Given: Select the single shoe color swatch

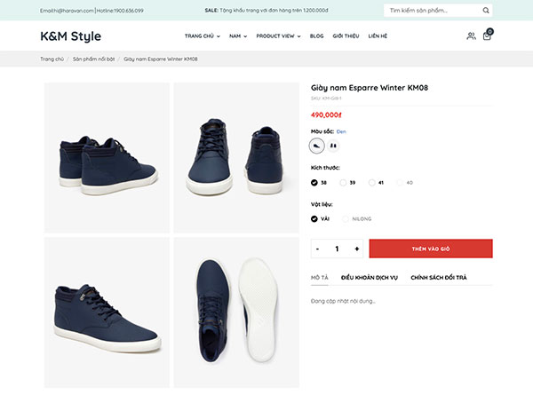Looking at the screenshot, I should point(316,146).
